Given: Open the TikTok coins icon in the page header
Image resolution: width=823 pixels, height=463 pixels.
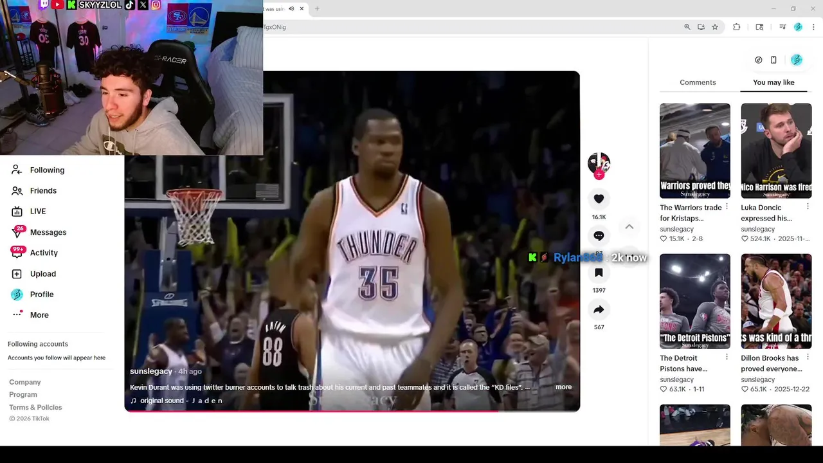Looking at the screenshot, I should [758, 60].
